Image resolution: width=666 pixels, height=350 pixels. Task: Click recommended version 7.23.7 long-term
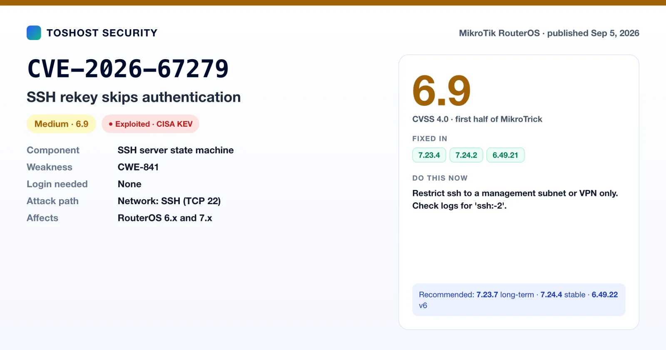tap(505, 295)
